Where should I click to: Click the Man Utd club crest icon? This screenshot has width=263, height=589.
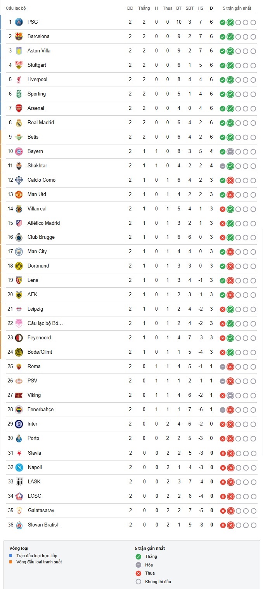tap(19, 195)
